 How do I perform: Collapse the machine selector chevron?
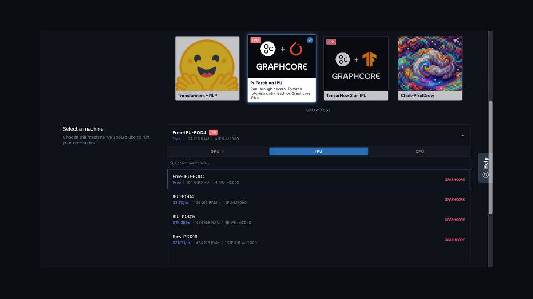tap(462, 136)
